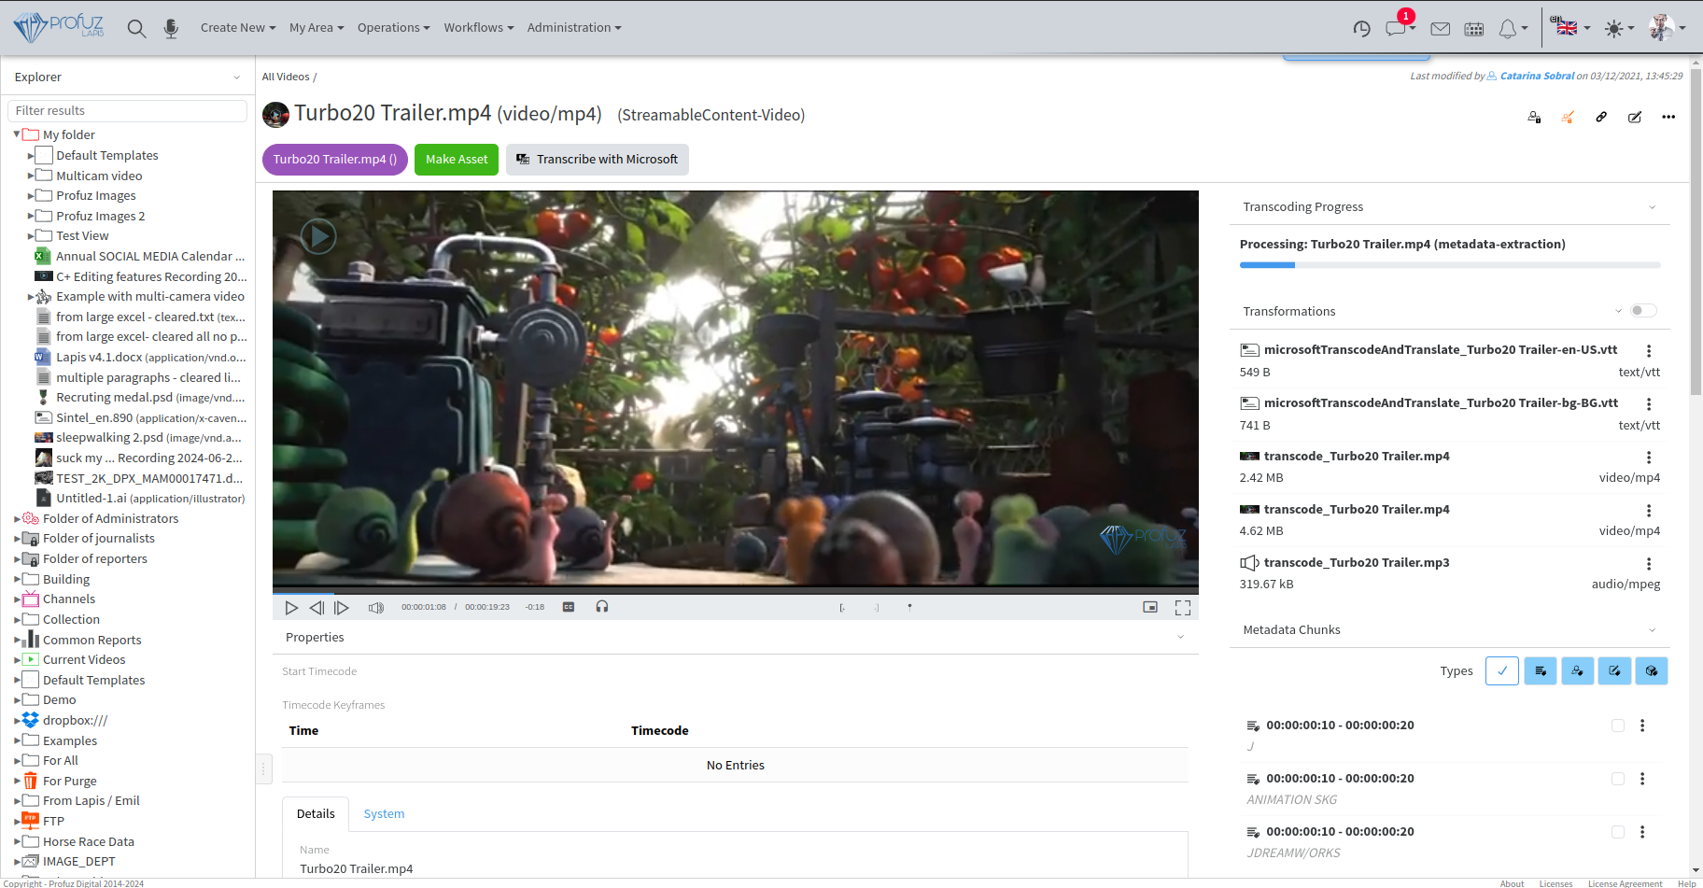Toggle the third blue Types filter icon
Viewport: 1703px width, 888px height.
1614,671
